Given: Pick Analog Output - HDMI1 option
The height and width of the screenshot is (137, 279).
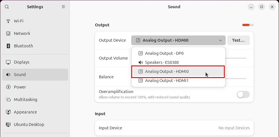Looking at the screenshot, I should (x=166, y=81).
